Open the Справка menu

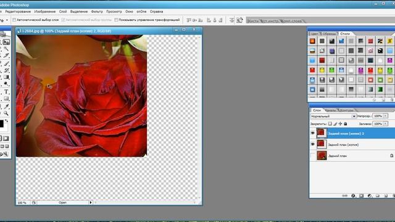(156, 12)
